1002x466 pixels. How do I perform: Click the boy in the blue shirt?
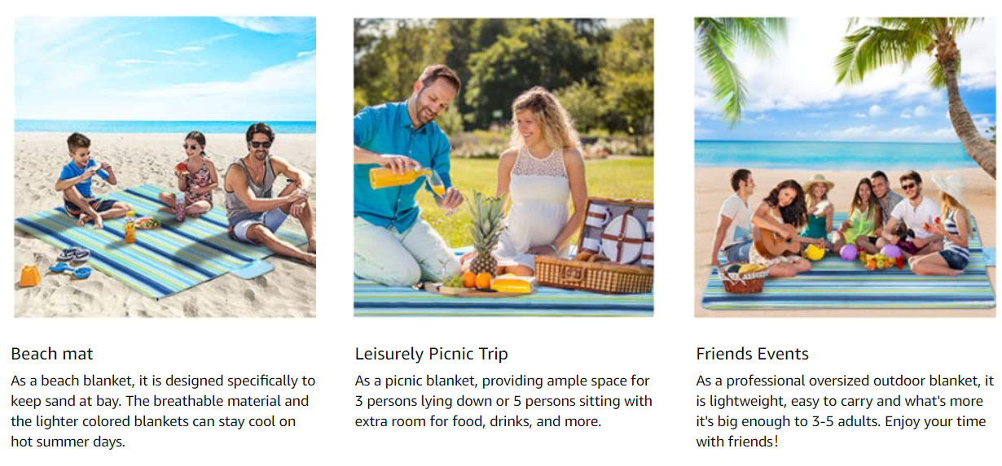click(86, 181)
